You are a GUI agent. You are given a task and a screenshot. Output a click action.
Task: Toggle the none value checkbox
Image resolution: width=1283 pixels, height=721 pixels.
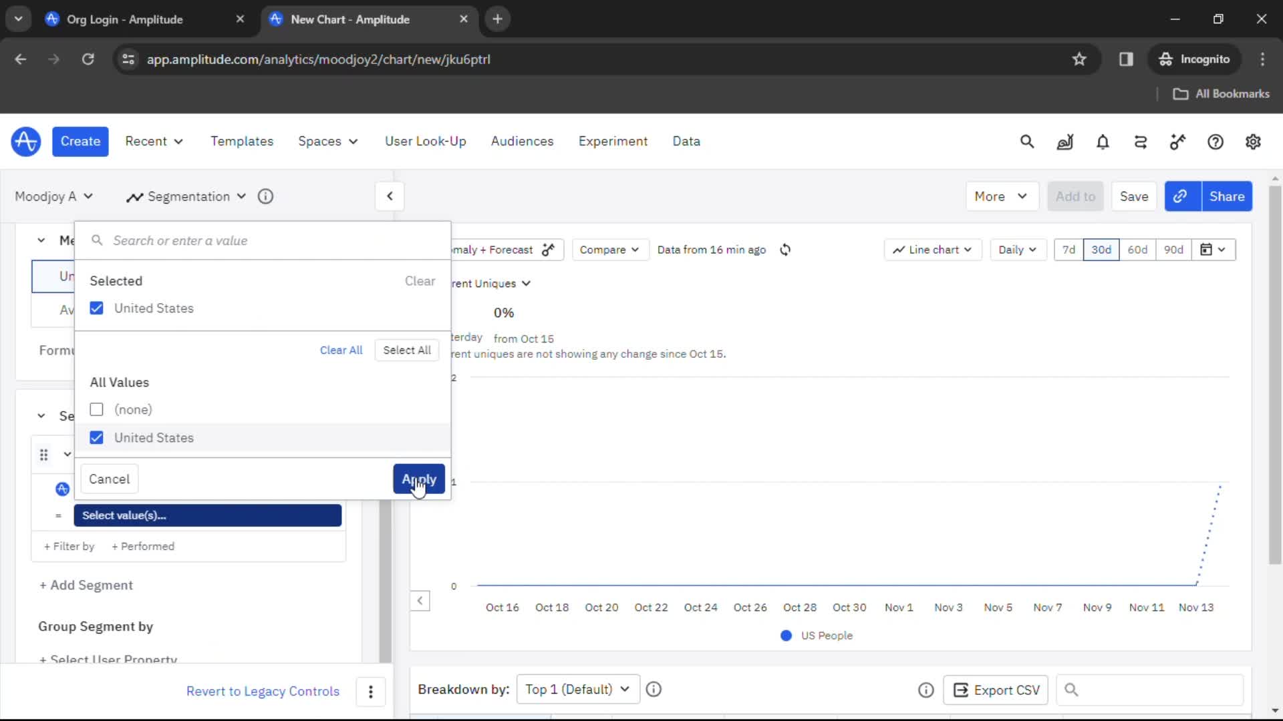(97, 409)
